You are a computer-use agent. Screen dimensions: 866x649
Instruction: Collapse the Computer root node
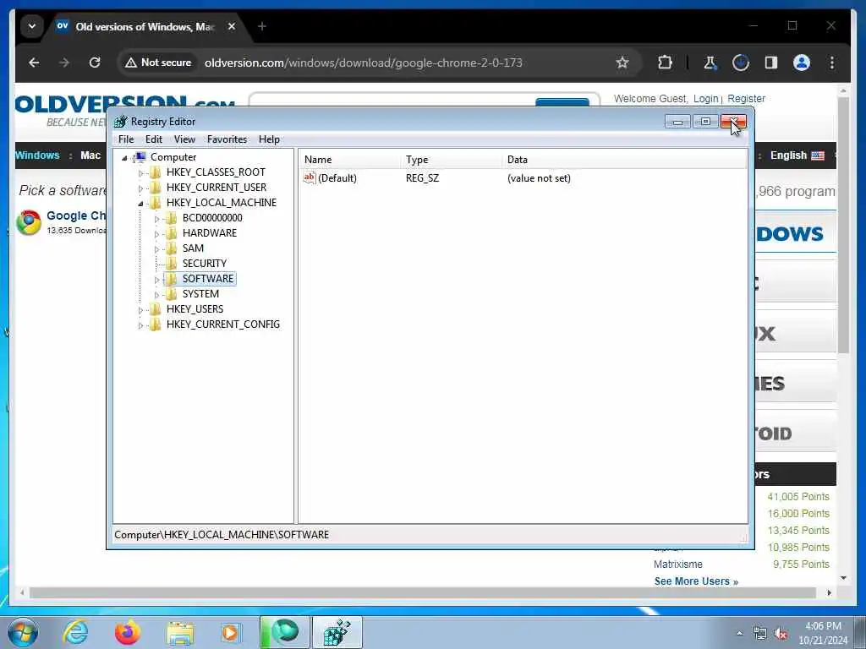coord(124,158)
